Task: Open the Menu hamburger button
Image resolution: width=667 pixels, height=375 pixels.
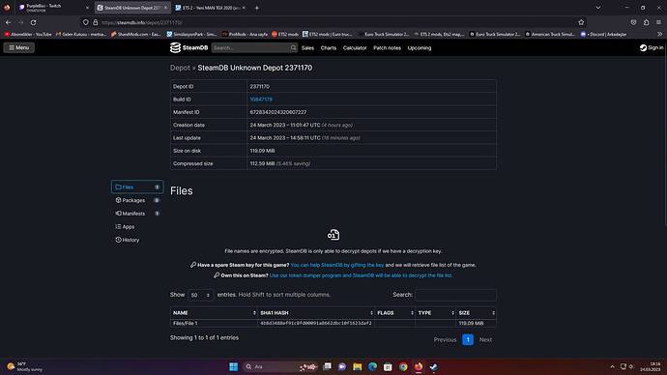Action: pos(19,47)
